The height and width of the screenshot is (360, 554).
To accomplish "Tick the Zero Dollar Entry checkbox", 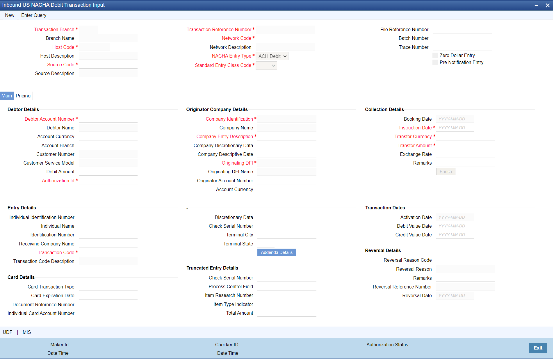I will coord(435,55).
